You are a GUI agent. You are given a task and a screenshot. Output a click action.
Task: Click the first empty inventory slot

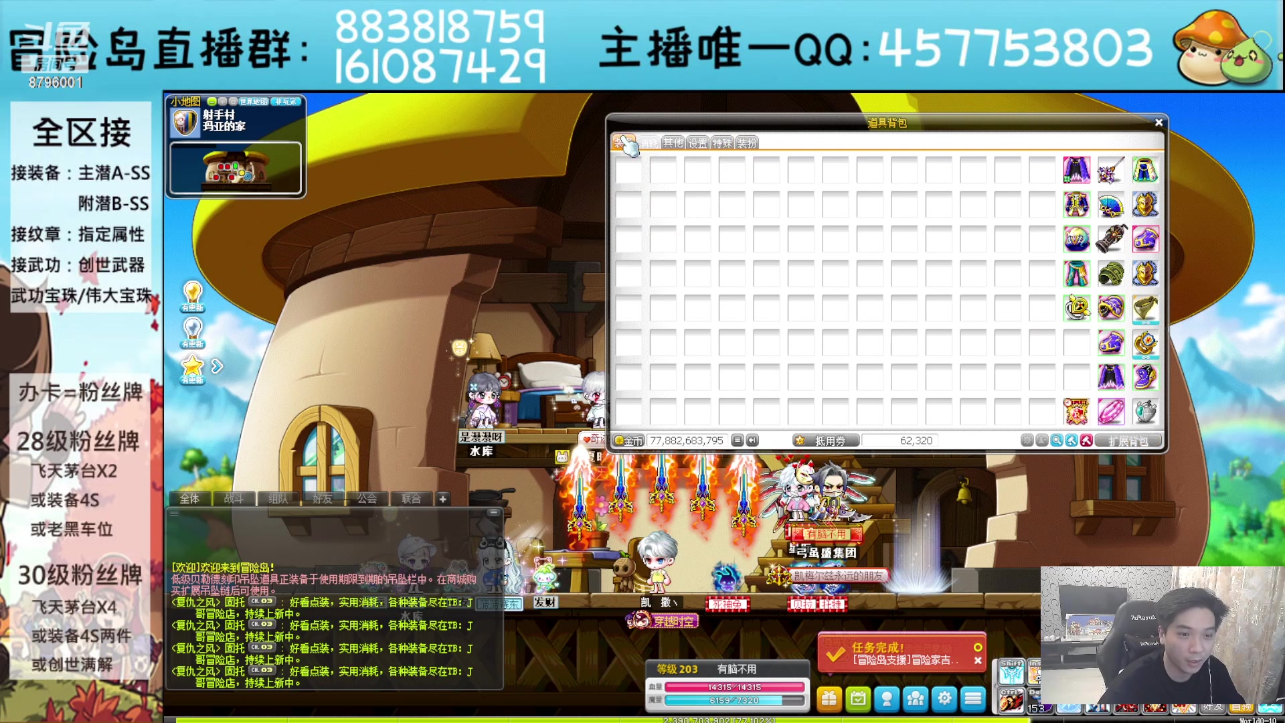click(628, 170)
